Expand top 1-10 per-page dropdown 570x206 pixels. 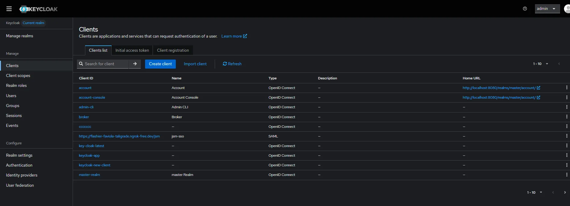(541, 64)
